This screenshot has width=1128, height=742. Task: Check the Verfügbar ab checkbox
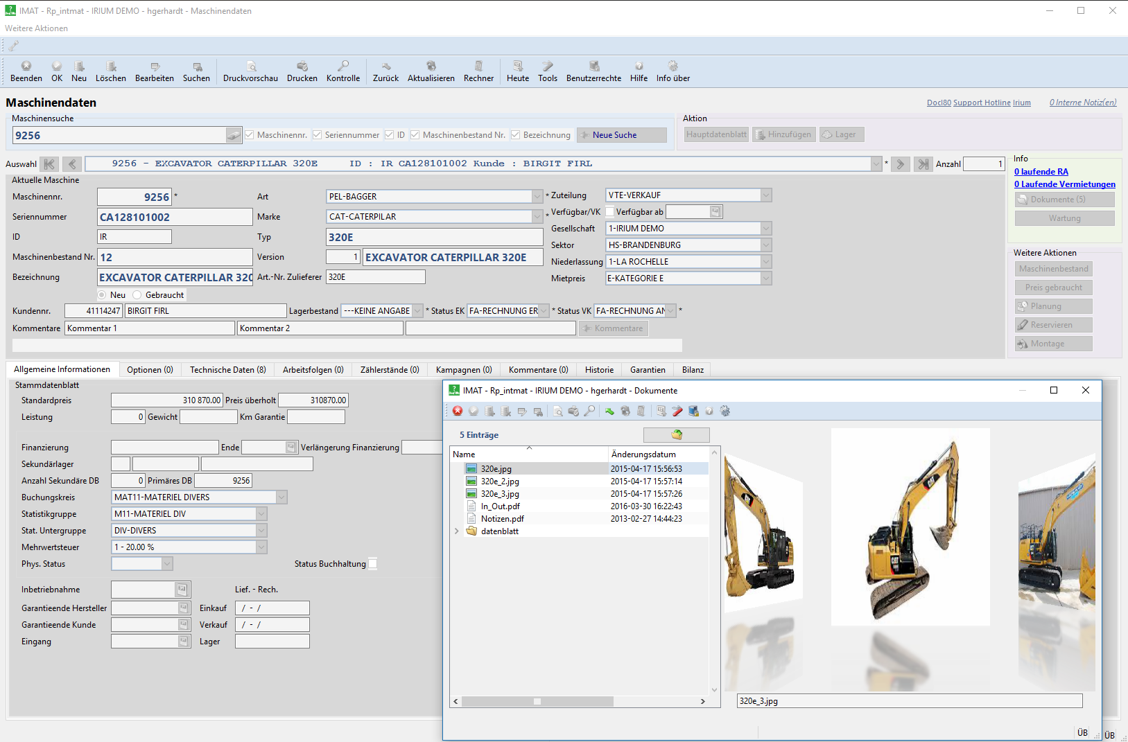click(x=609, y=211)
